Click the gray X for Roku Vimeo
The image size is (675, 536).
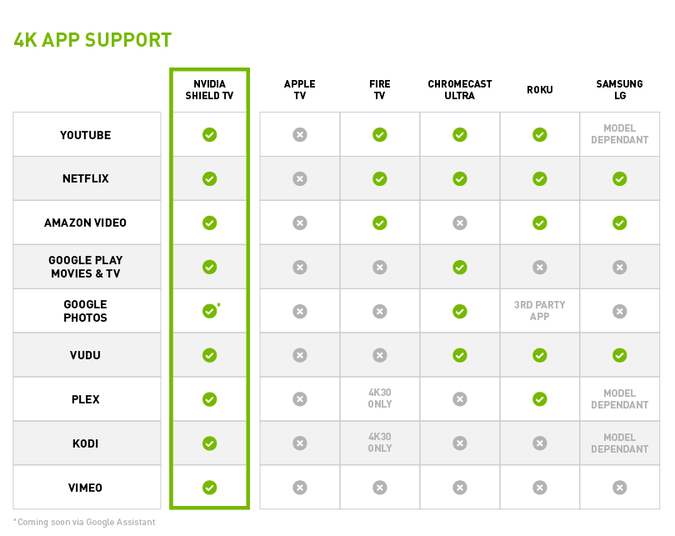pyautogui.click(x=539, y=488)
